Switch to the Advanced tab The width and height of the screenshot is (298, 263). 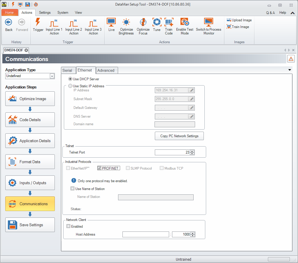pyautogui.click(x=106, y=70)
